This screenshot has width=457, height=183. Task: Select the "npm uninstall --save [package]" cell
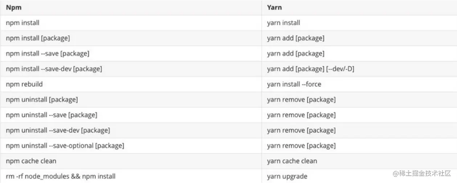click(x=52, y=115)
